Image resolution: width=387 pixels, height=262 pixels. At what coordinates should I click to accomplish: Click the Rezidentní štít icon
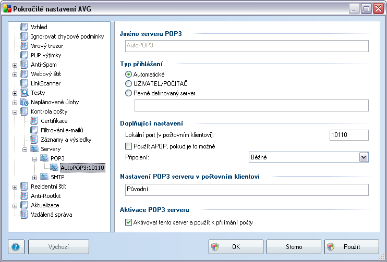pyautogui.click(x=24, y=186)
